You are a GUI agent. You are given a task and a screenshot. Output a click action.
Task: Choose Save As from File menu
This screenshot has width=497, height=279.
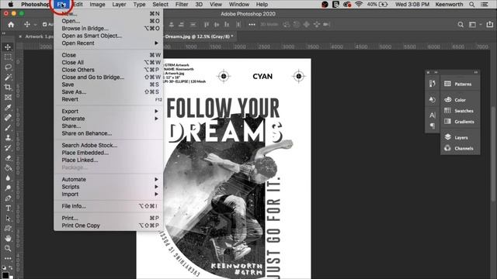click(109, 91)
